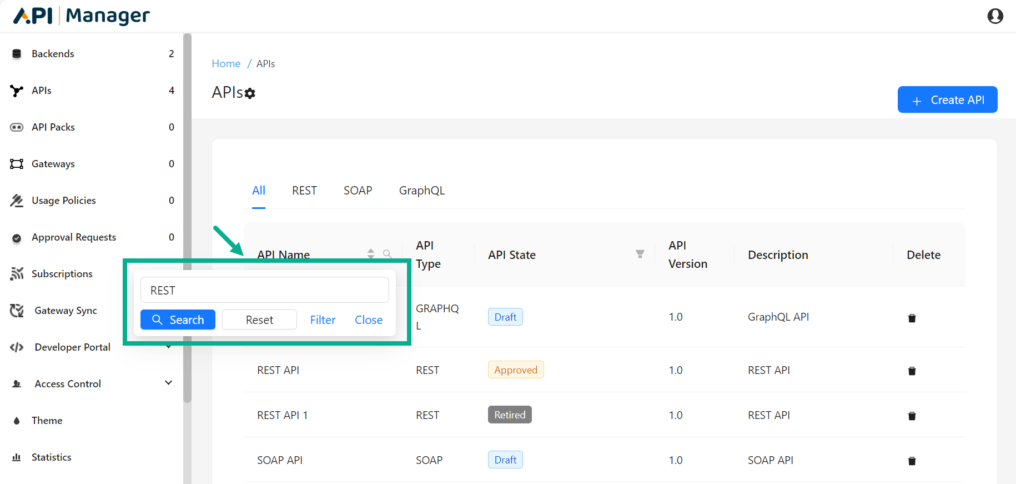Select the SOAP tab
1016x484 pixels.
(358, 191)
